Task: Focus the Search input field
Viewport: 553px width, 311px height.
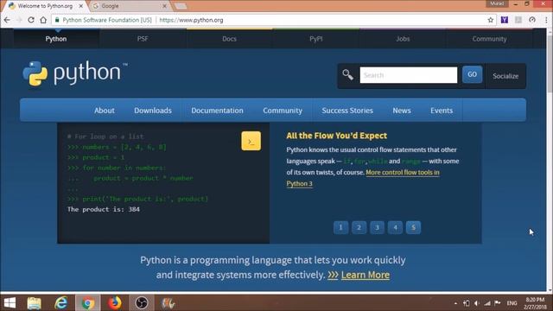Action: (409, 75)
